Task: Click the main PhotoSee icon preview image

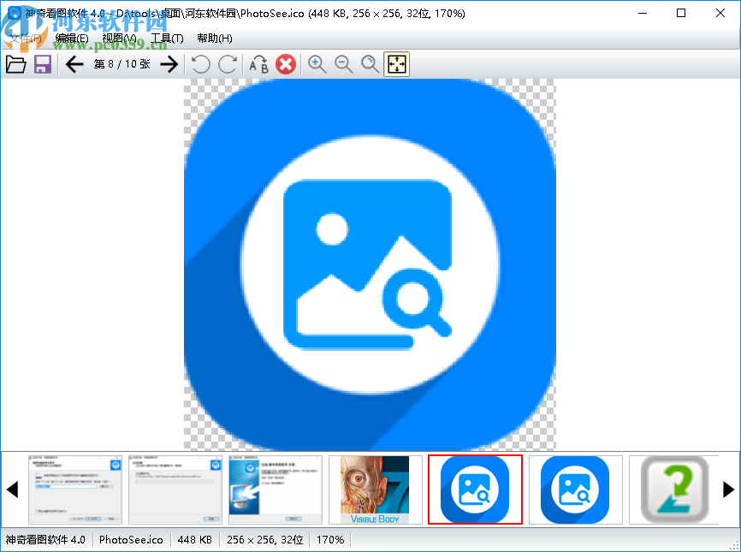Action: tap(370, 264)
